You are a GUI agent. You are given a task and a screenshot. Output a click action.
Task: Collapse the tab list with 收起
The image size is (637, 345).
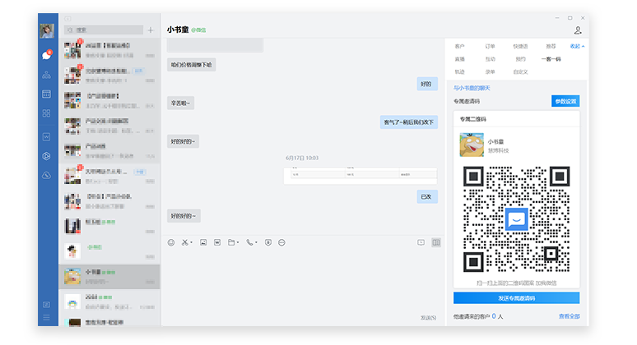577,46
